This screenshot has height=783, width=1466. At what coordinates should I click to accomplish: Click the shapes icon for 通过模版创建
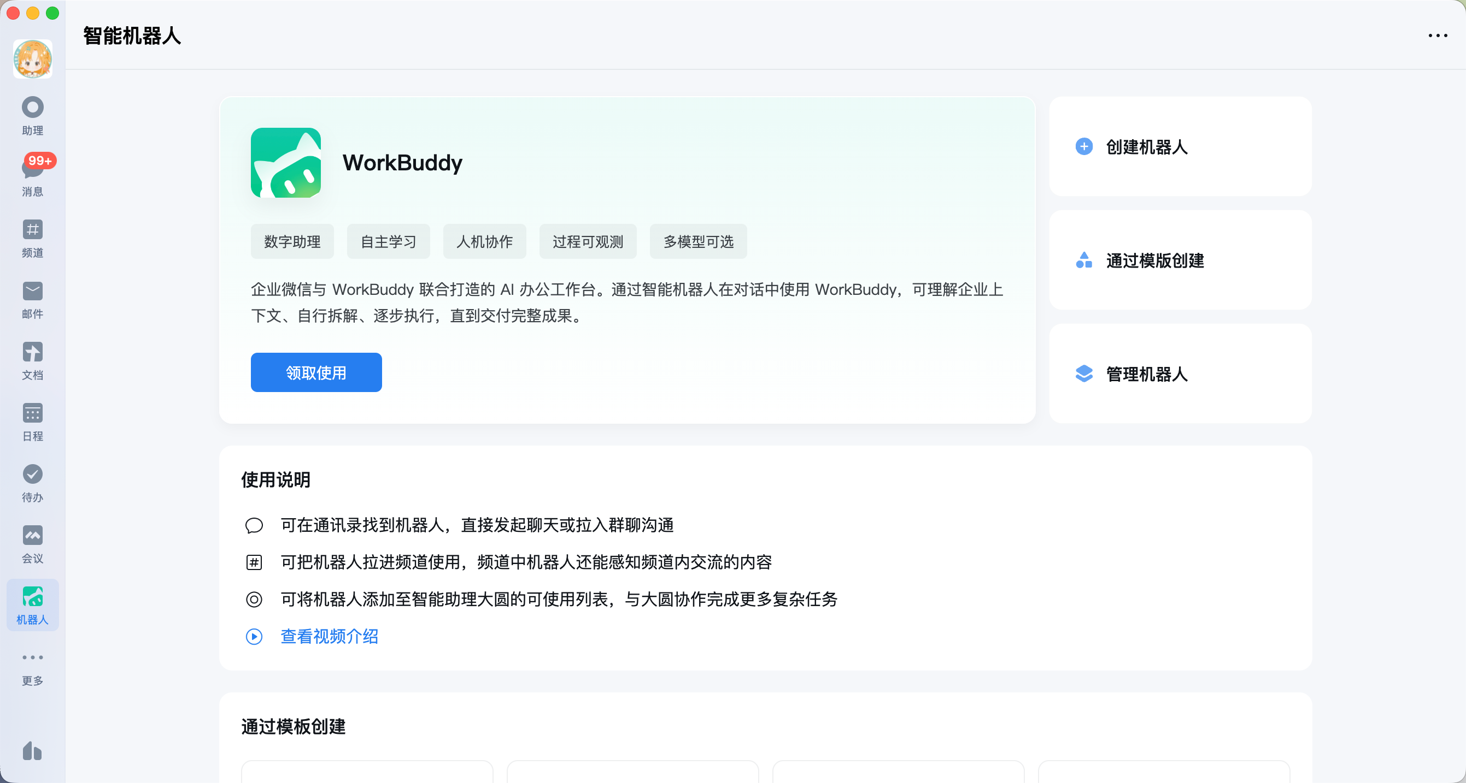point(1083,260)
